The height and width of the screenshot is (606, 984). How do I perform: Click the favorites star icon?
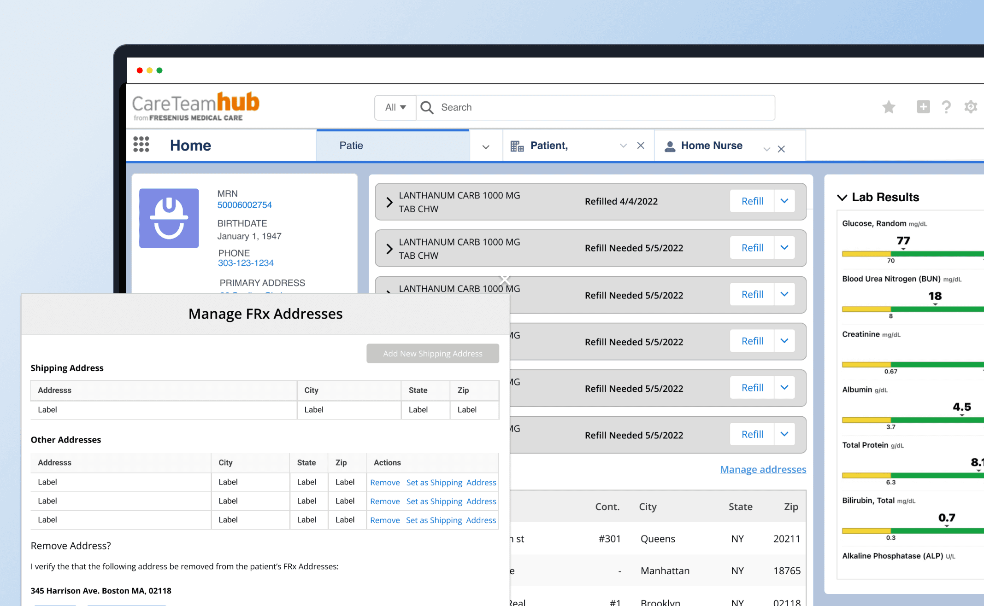tap(889, 107)
